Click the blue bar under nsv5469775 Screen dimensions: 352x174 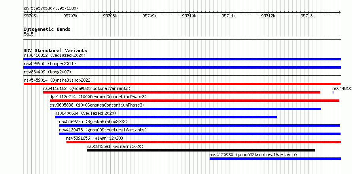click(200, 125)
